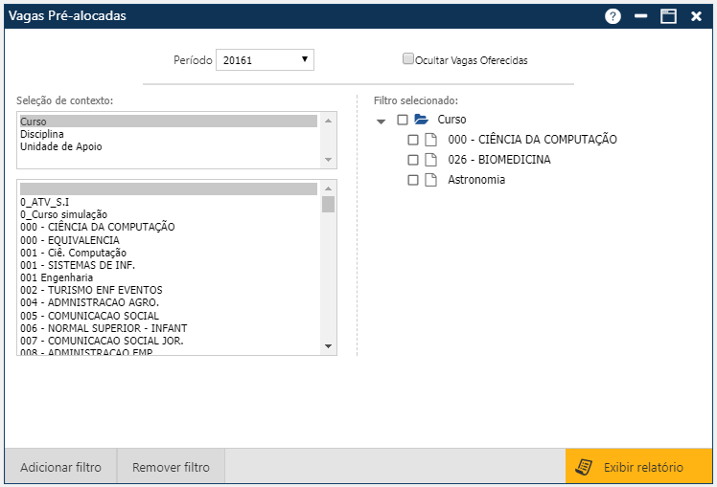Open the help question mark icon
717x487 pixels.
pyautogui.click(x=613, y=16)
